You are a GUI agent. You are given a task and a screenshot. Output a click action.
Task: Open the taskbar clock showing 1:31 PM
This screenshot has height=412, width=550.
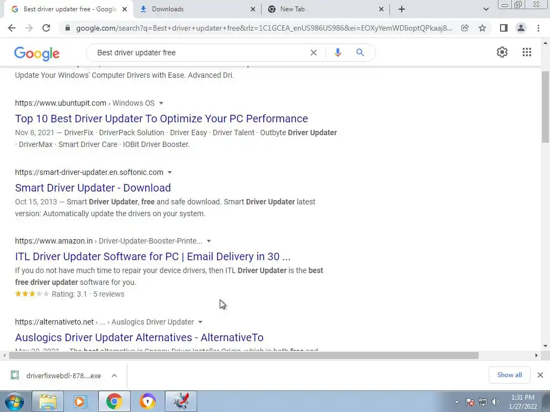point(523,402)
